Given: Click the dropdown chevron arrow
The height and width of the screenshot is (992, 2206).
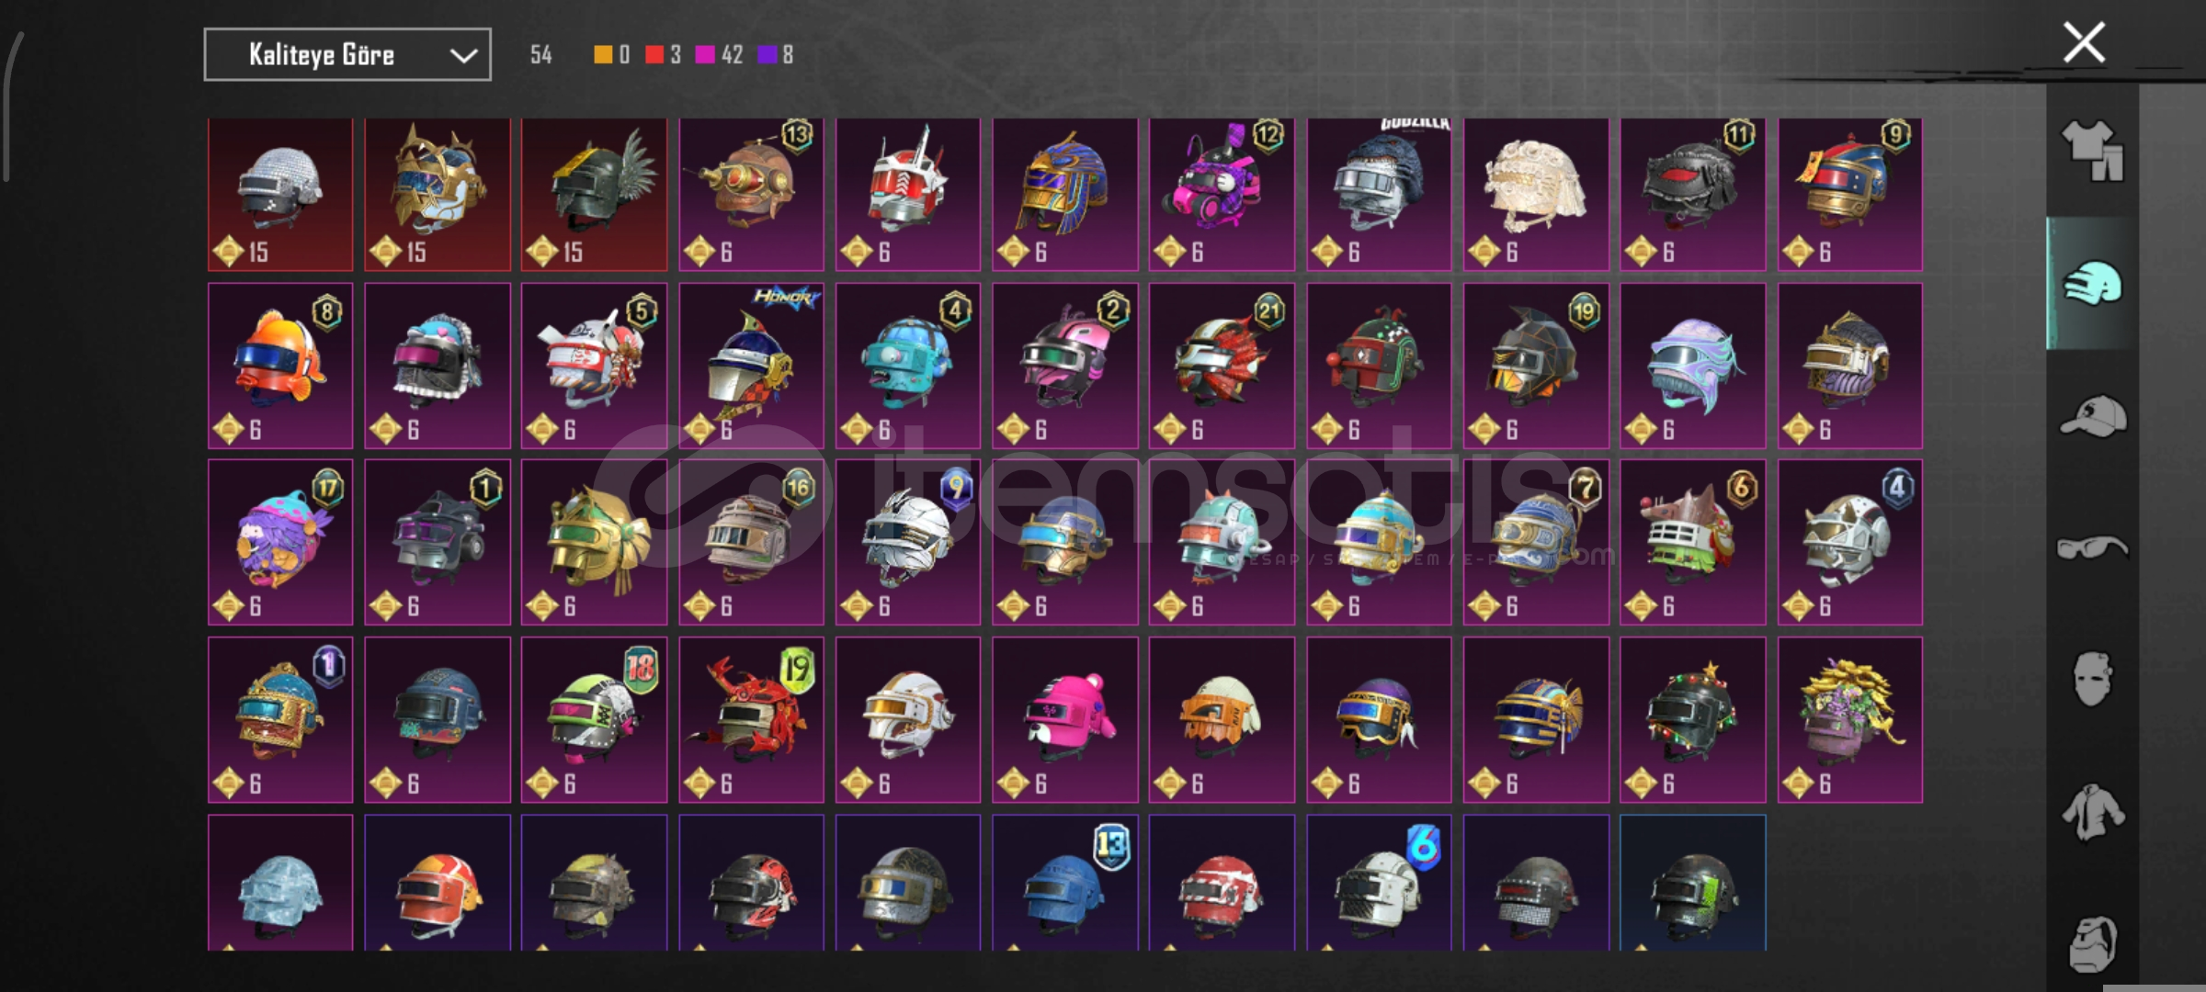Looking at the screenshot, I should coord(463,56).
